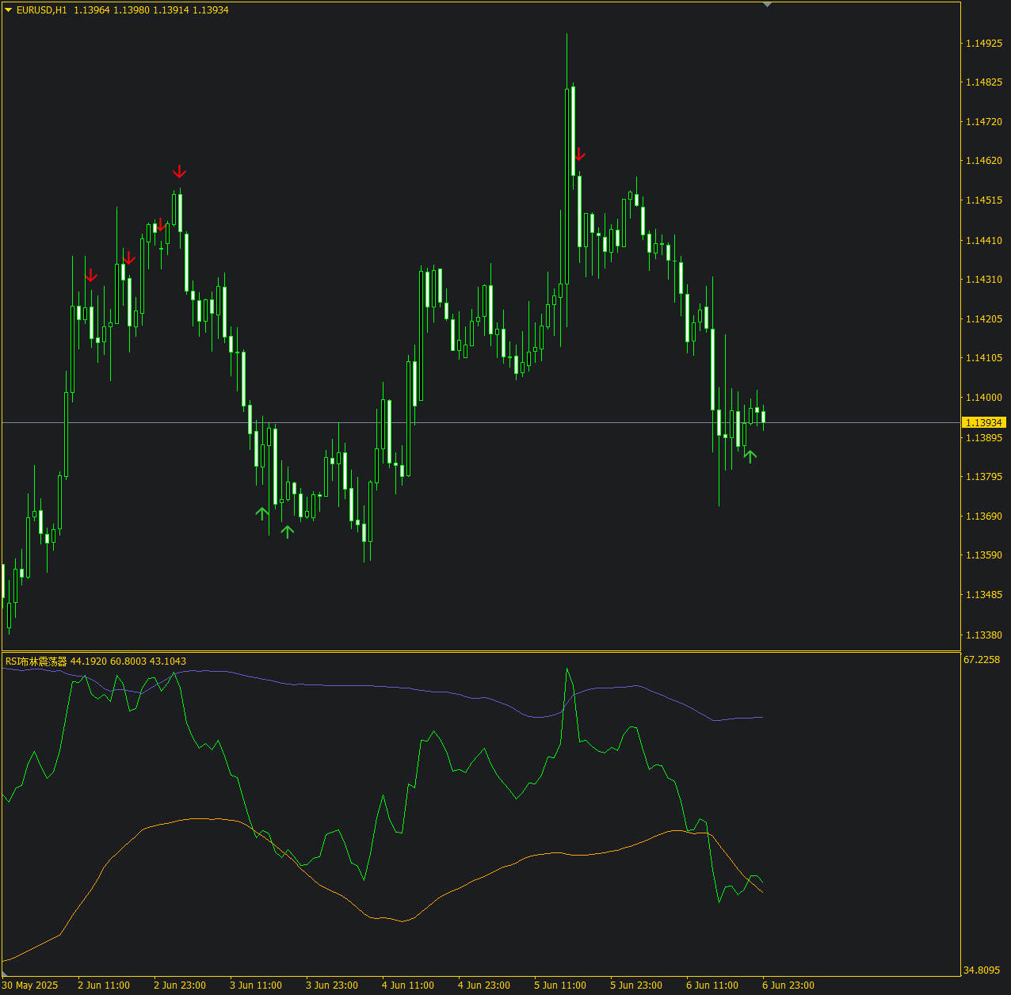Screen dimensions: 1011x995
Task: Click the indicator scale value 67.2258
Action: point(982,660)
